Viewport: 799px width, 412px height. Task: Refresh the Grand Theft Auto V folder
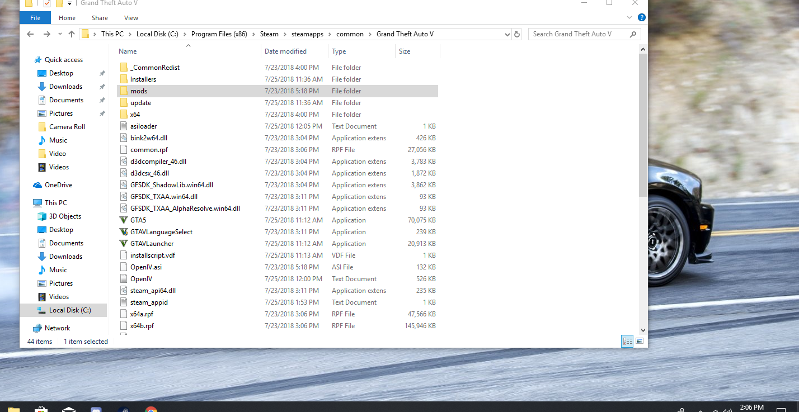pos(517,34)
